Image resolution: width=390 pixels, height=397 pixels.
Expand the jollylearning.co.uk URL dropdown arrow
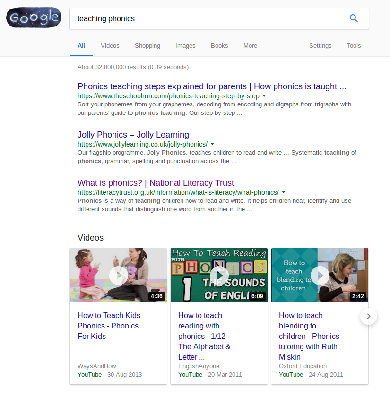coord(212,144)
